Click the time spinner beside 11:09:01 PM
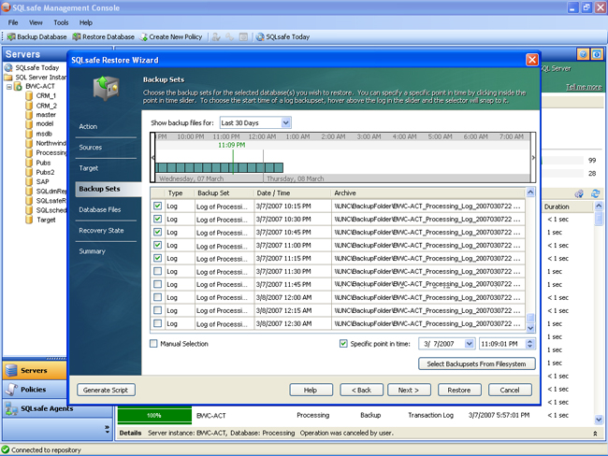Viewport: 608px width, 456px height. [530, 344]
